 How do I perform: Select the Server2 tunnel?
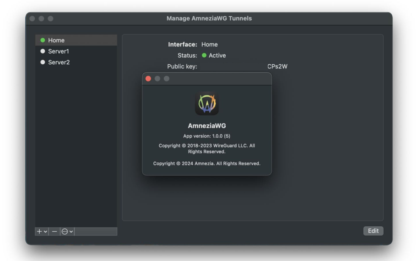(76, 62)
